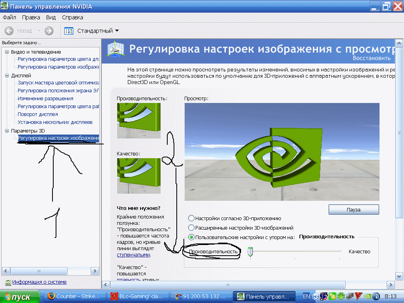Image resolution: width=404 pixels, height=303 pixels.
Task: Select Поворот дисплея tree item
Action: tap(37, 114)
